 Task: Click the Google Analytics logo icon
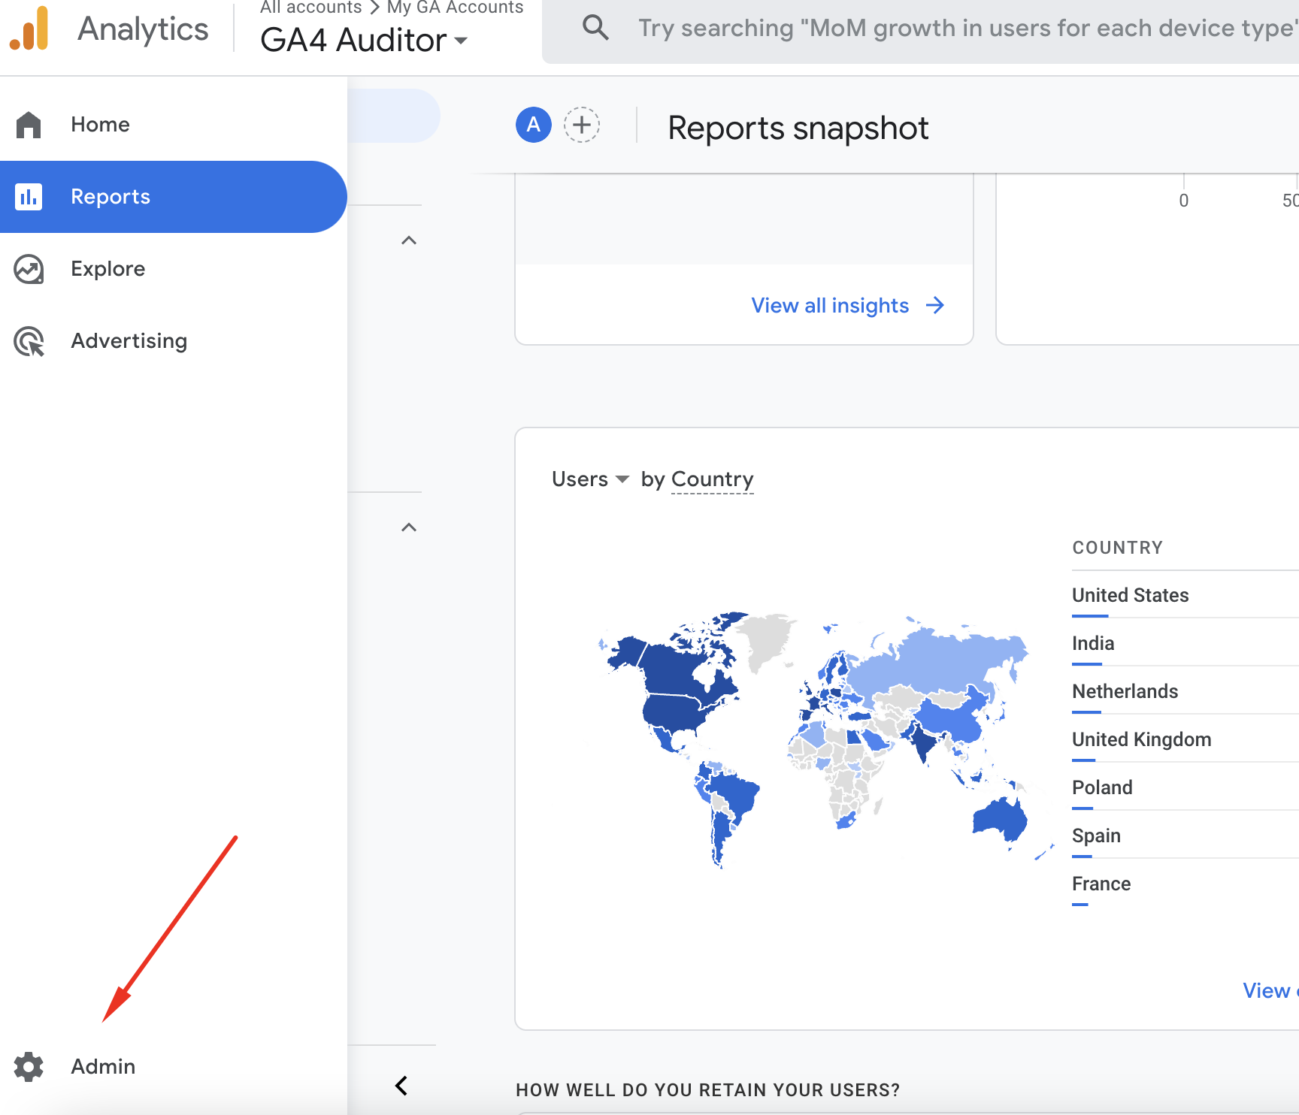(x=30, y=29)
